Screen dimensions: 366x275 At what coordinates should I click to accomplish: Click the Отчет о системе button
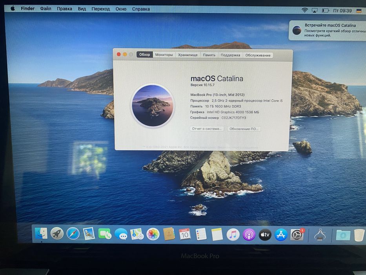point(207,128)
